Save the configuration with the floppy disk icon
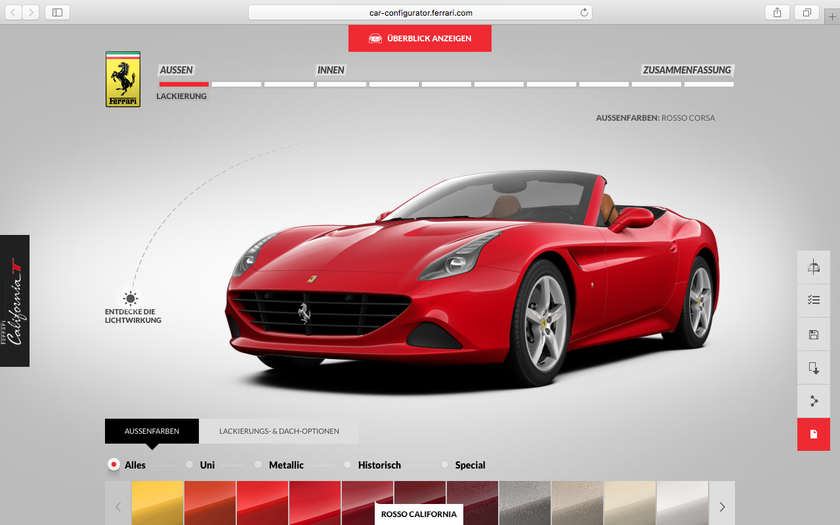840x525 pixels. [x=814, y=335]
